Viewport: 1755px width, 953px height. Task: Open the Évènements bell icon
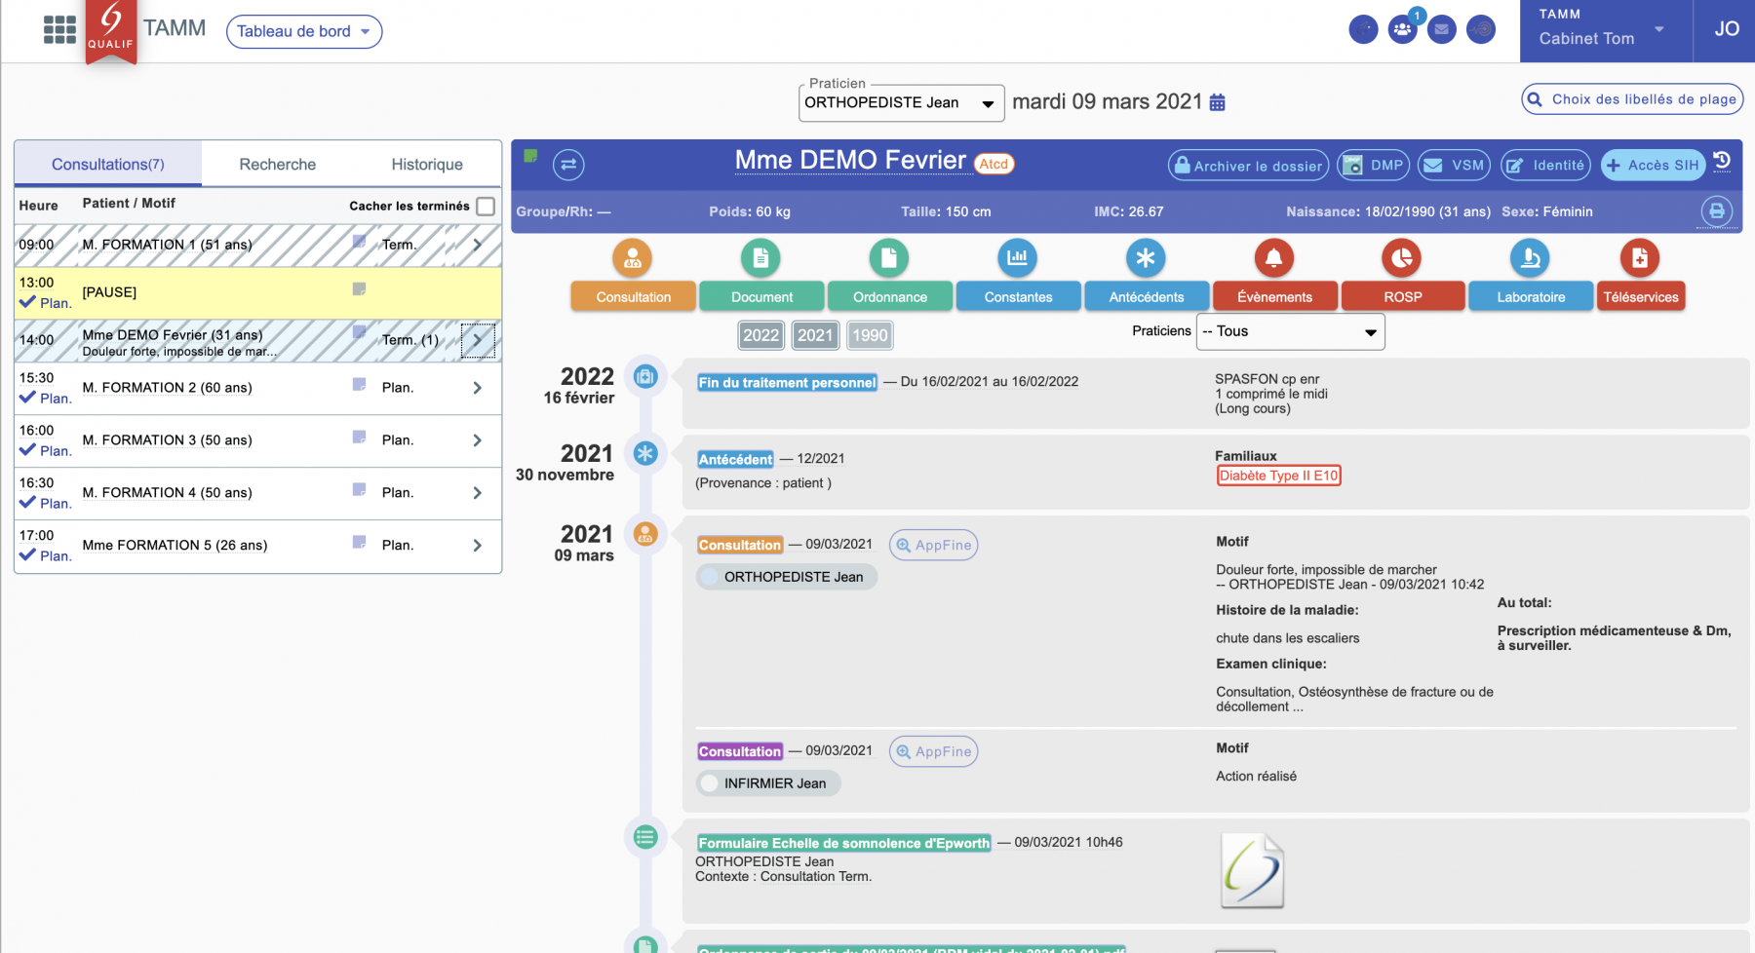tap(1273, 258)
